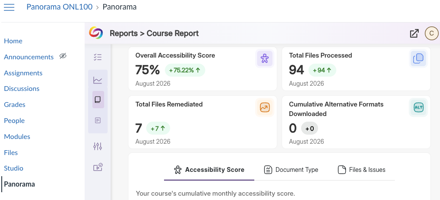Select Panorama in course navigation
440x200 pixels.
(20, 184)
